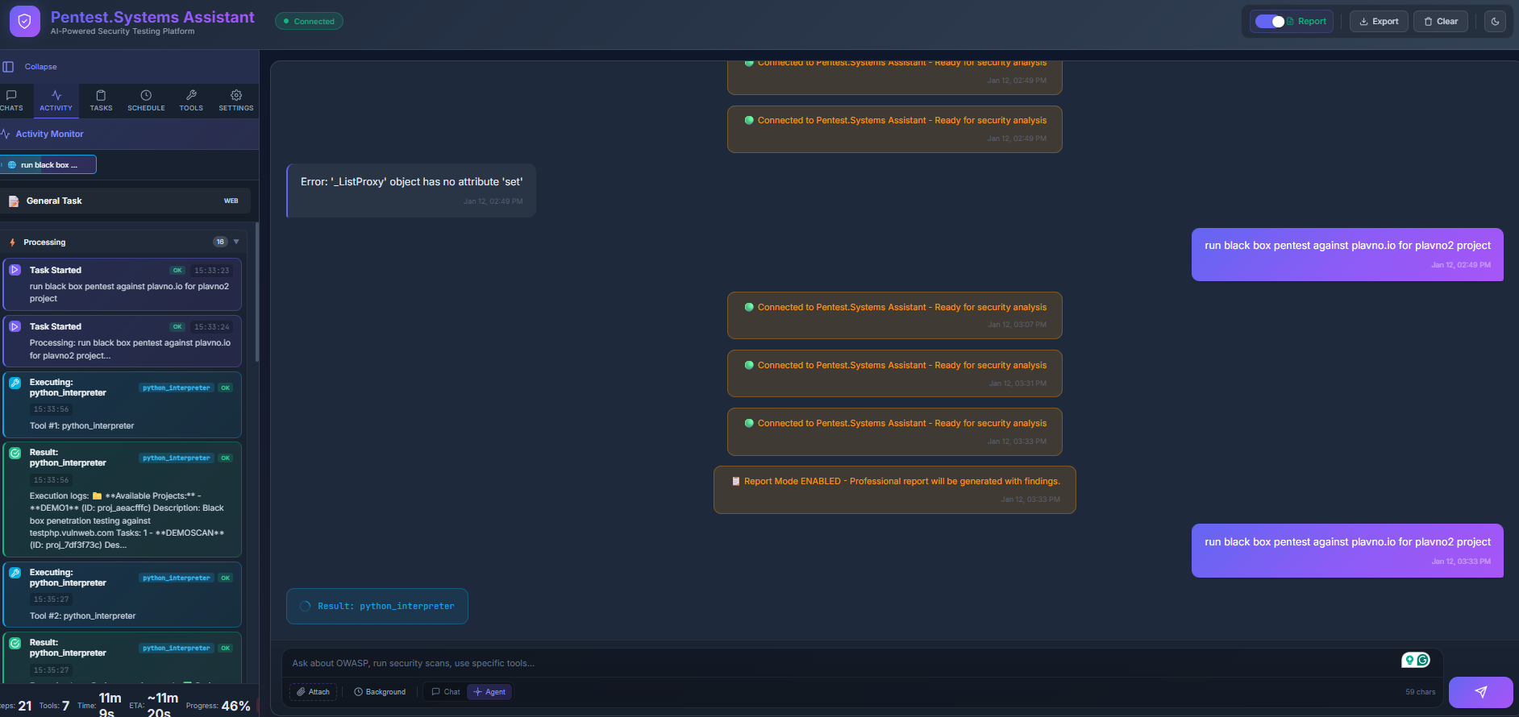Click the connected message at 03:07 PM
The image size is (1519, 717).
click(x=895, y=315)
